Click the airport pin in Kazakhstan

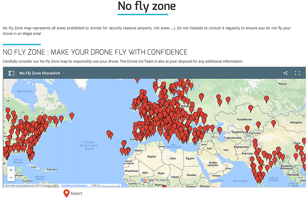pos(258,125)
